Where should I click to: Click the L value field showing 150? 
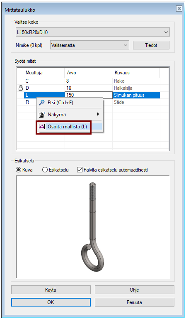click(x=89, y=95)
